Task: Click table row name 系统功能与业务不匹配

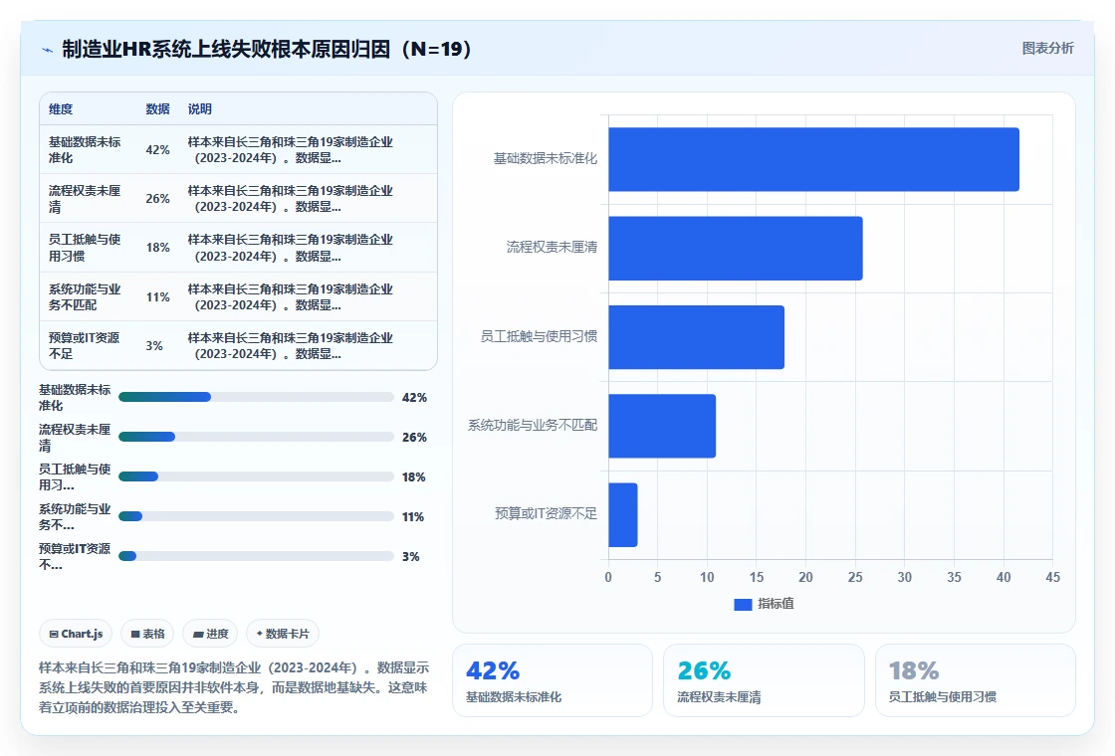Action: click(x=85, y=297)
